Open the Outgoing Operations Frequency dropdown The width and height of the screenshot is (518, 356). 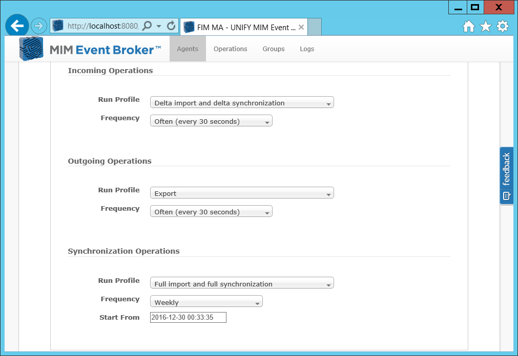pyautogui.click(x=211, y=211)
